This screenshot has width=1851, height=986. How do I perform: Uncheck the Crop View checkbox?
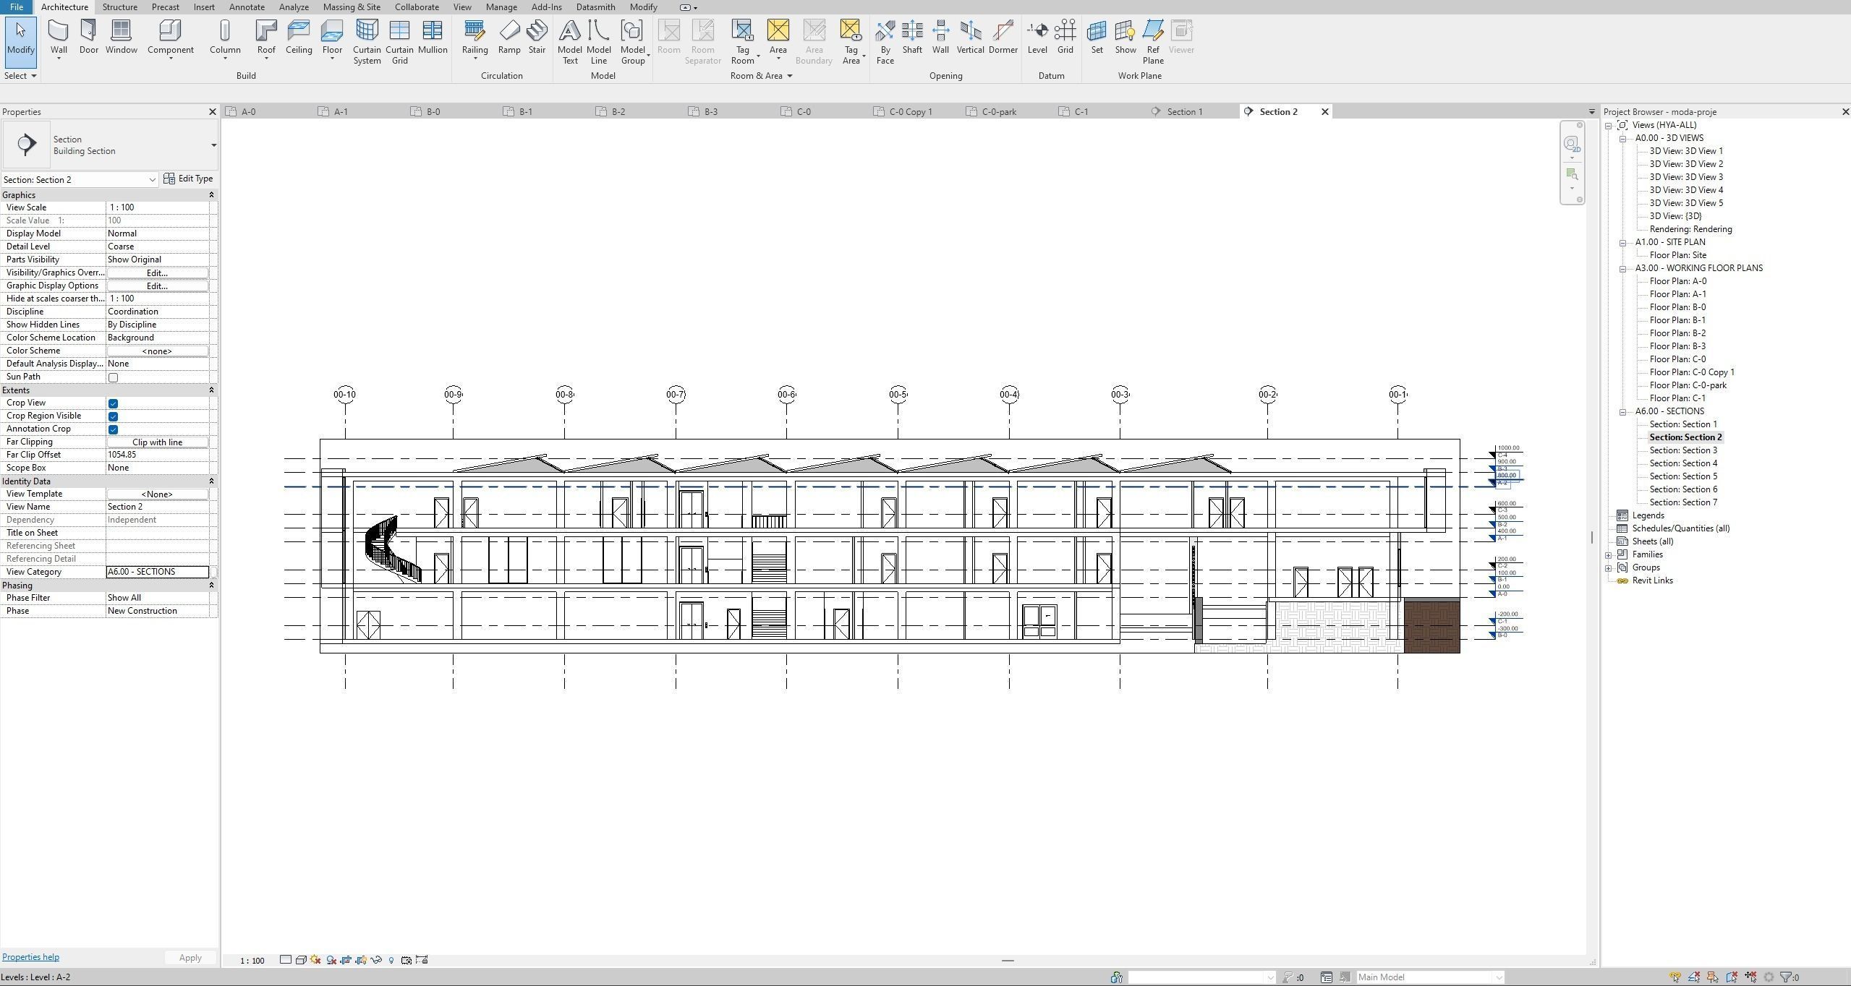[x=113, y=403]
